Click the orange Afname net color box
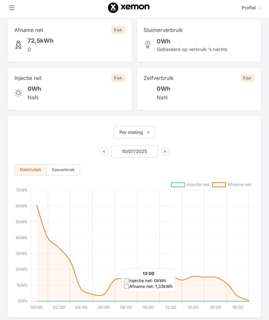The image size is (269, 320). (x=219, y=185)
